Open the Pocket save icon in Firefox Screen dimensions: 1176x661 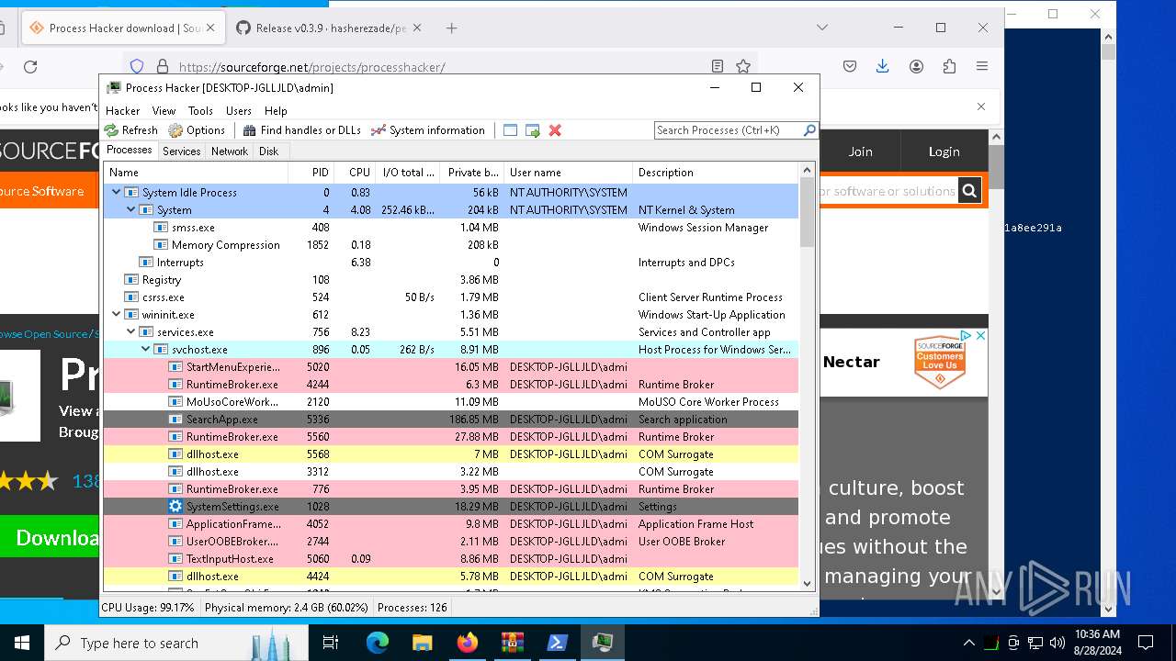click(x=850, y=66)
